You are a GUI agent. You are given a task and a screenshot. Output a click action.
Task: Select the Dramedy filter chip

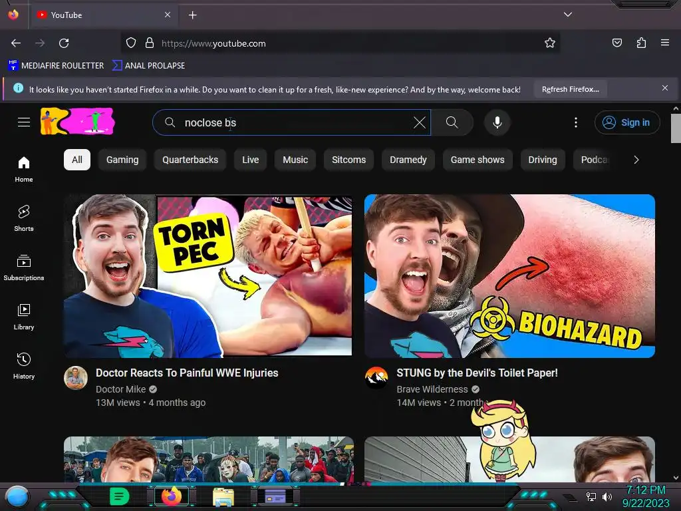408,160
